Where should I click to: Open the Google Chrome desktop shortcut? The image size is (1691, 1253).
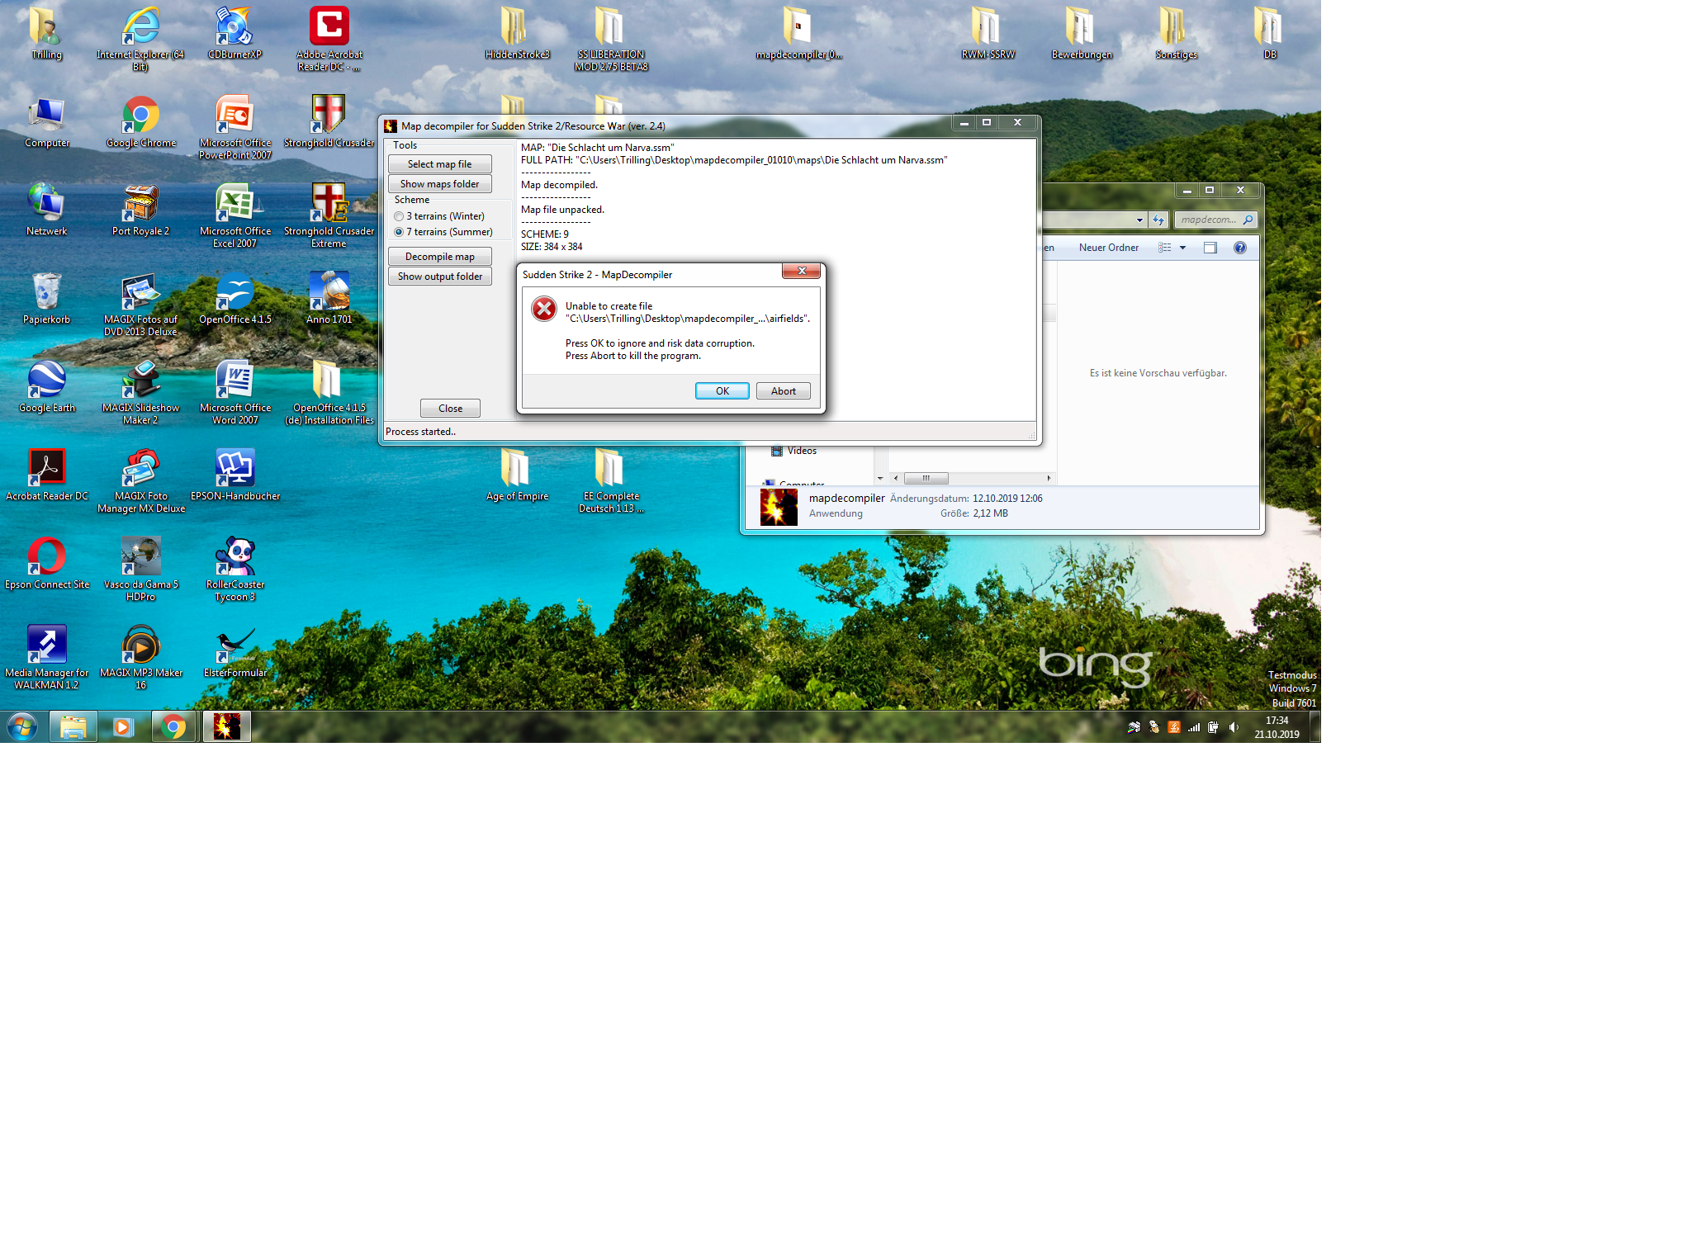tap(140, 121)
